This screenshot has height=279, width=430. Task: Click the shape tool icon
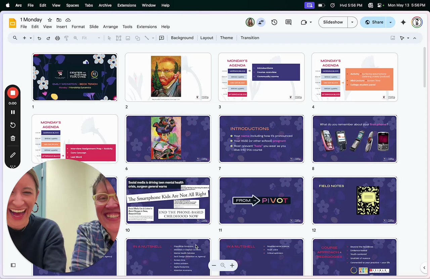click(x=137, y=38)
